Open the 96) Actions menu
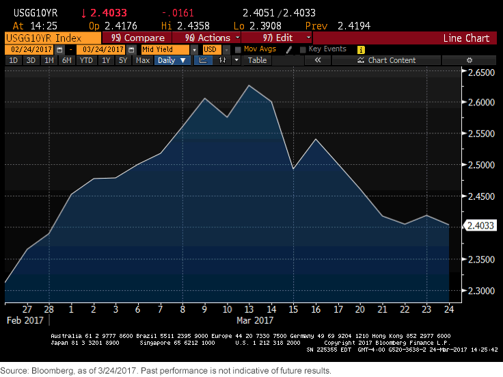Screen dimensions: 503x377 point(207,38)
